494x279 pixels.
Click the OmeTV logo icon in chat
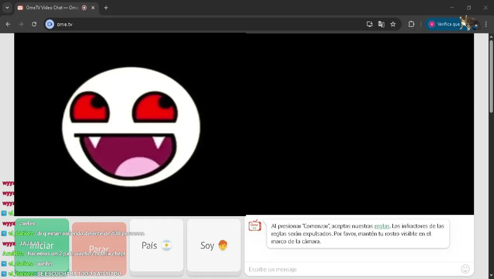[x=255, y=225]
